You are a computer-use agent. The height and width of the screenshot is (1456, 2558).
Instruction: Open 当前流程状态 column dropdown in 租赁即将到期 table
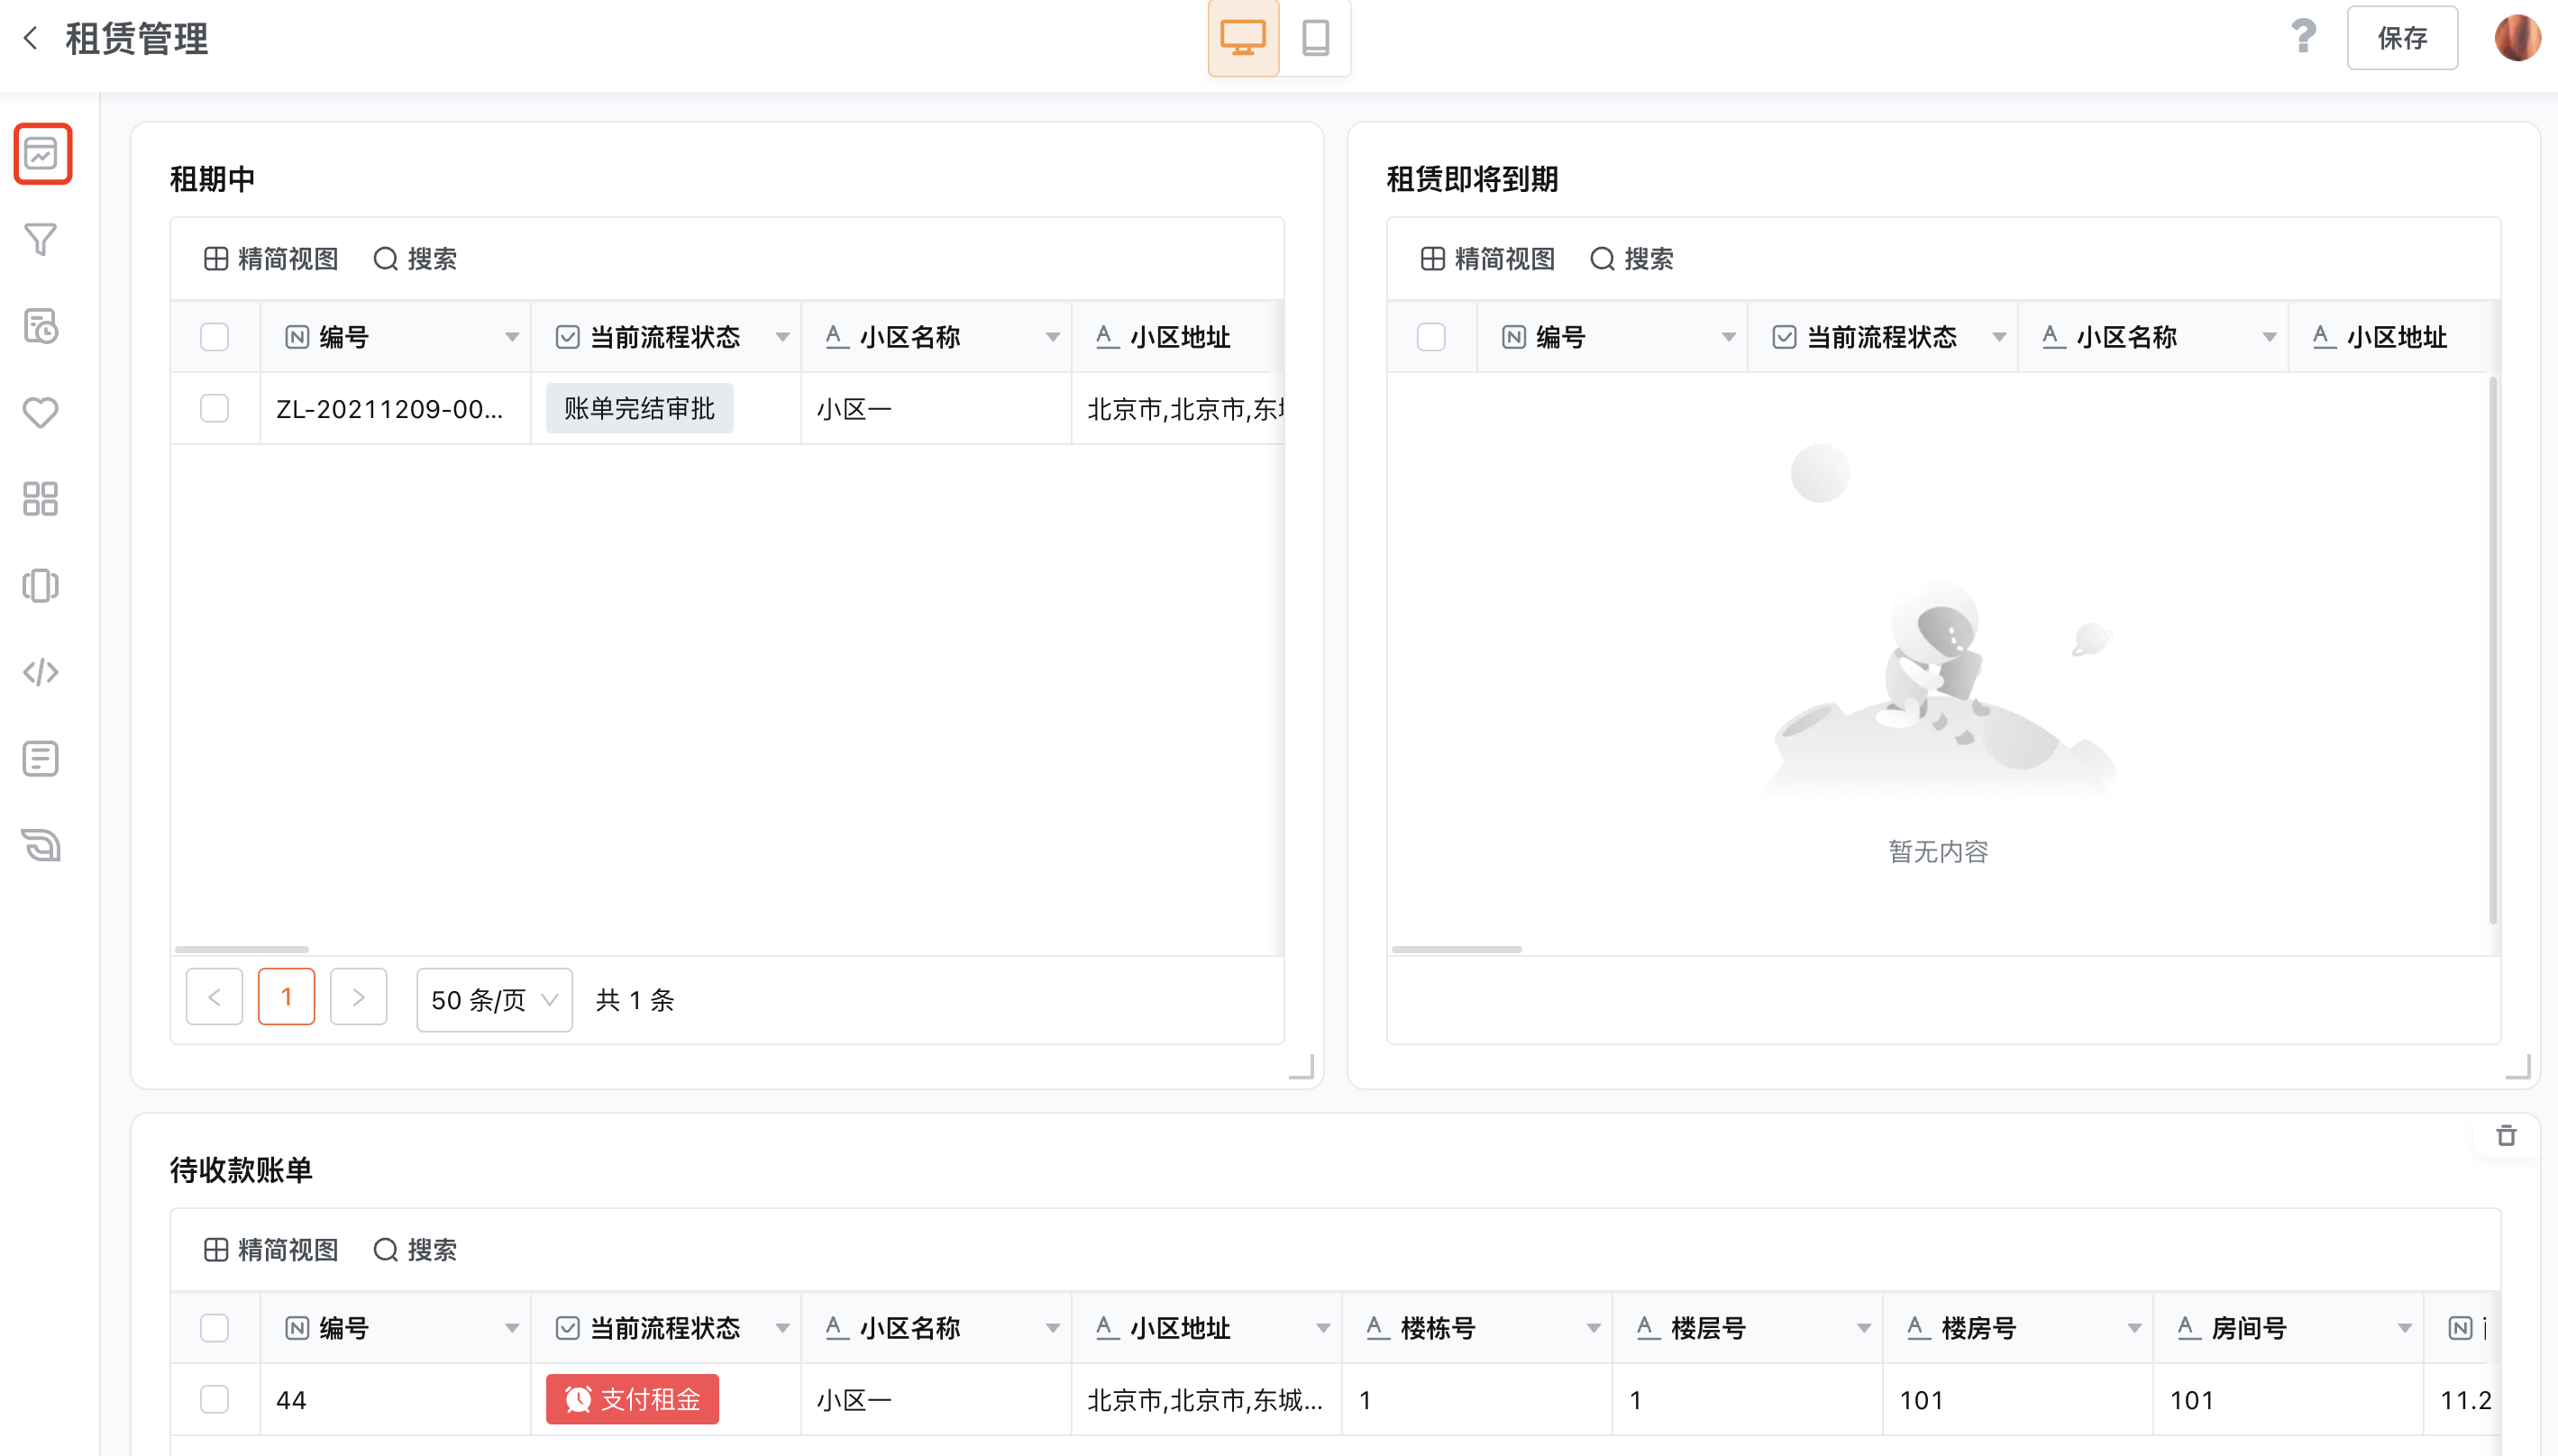pyautogui.click(x=1999, y=337)
